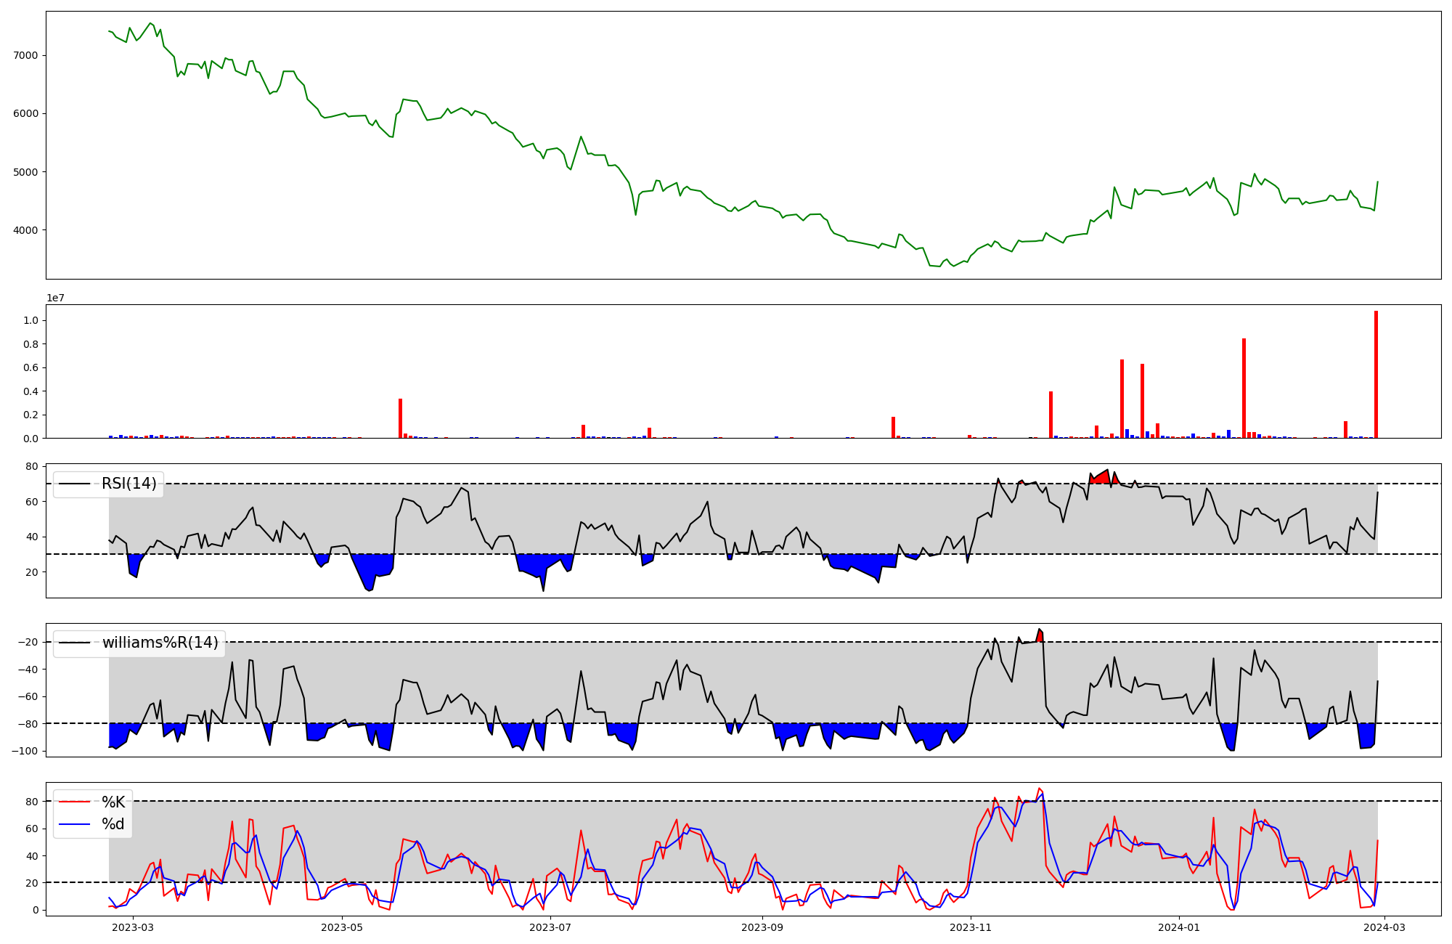Image resolution: width=1452 pixels, height=944 pixels.
Task: Click the RSI(14) legend entry
Action: click(x=129, y=484)
